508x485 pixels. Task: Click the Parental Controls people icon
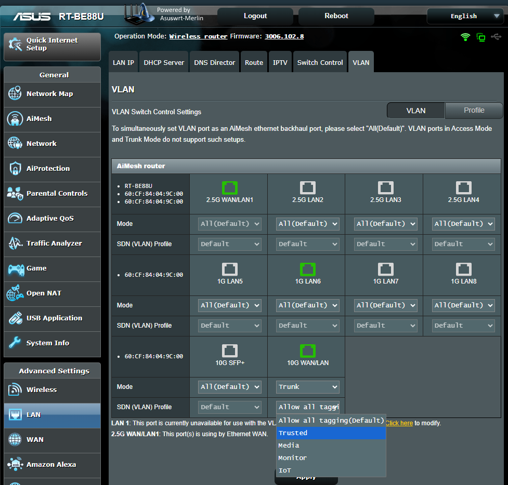tap(15, 193)
